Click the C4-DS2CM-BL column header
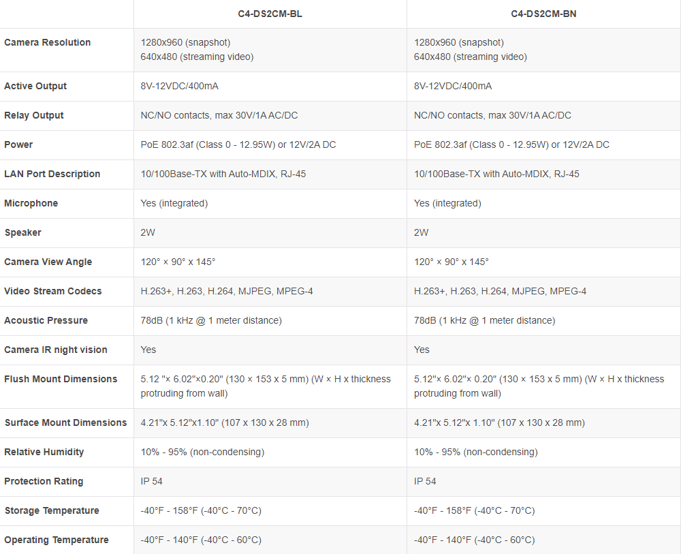The height and width of the screenshot is (554, 681). point(270,14)
